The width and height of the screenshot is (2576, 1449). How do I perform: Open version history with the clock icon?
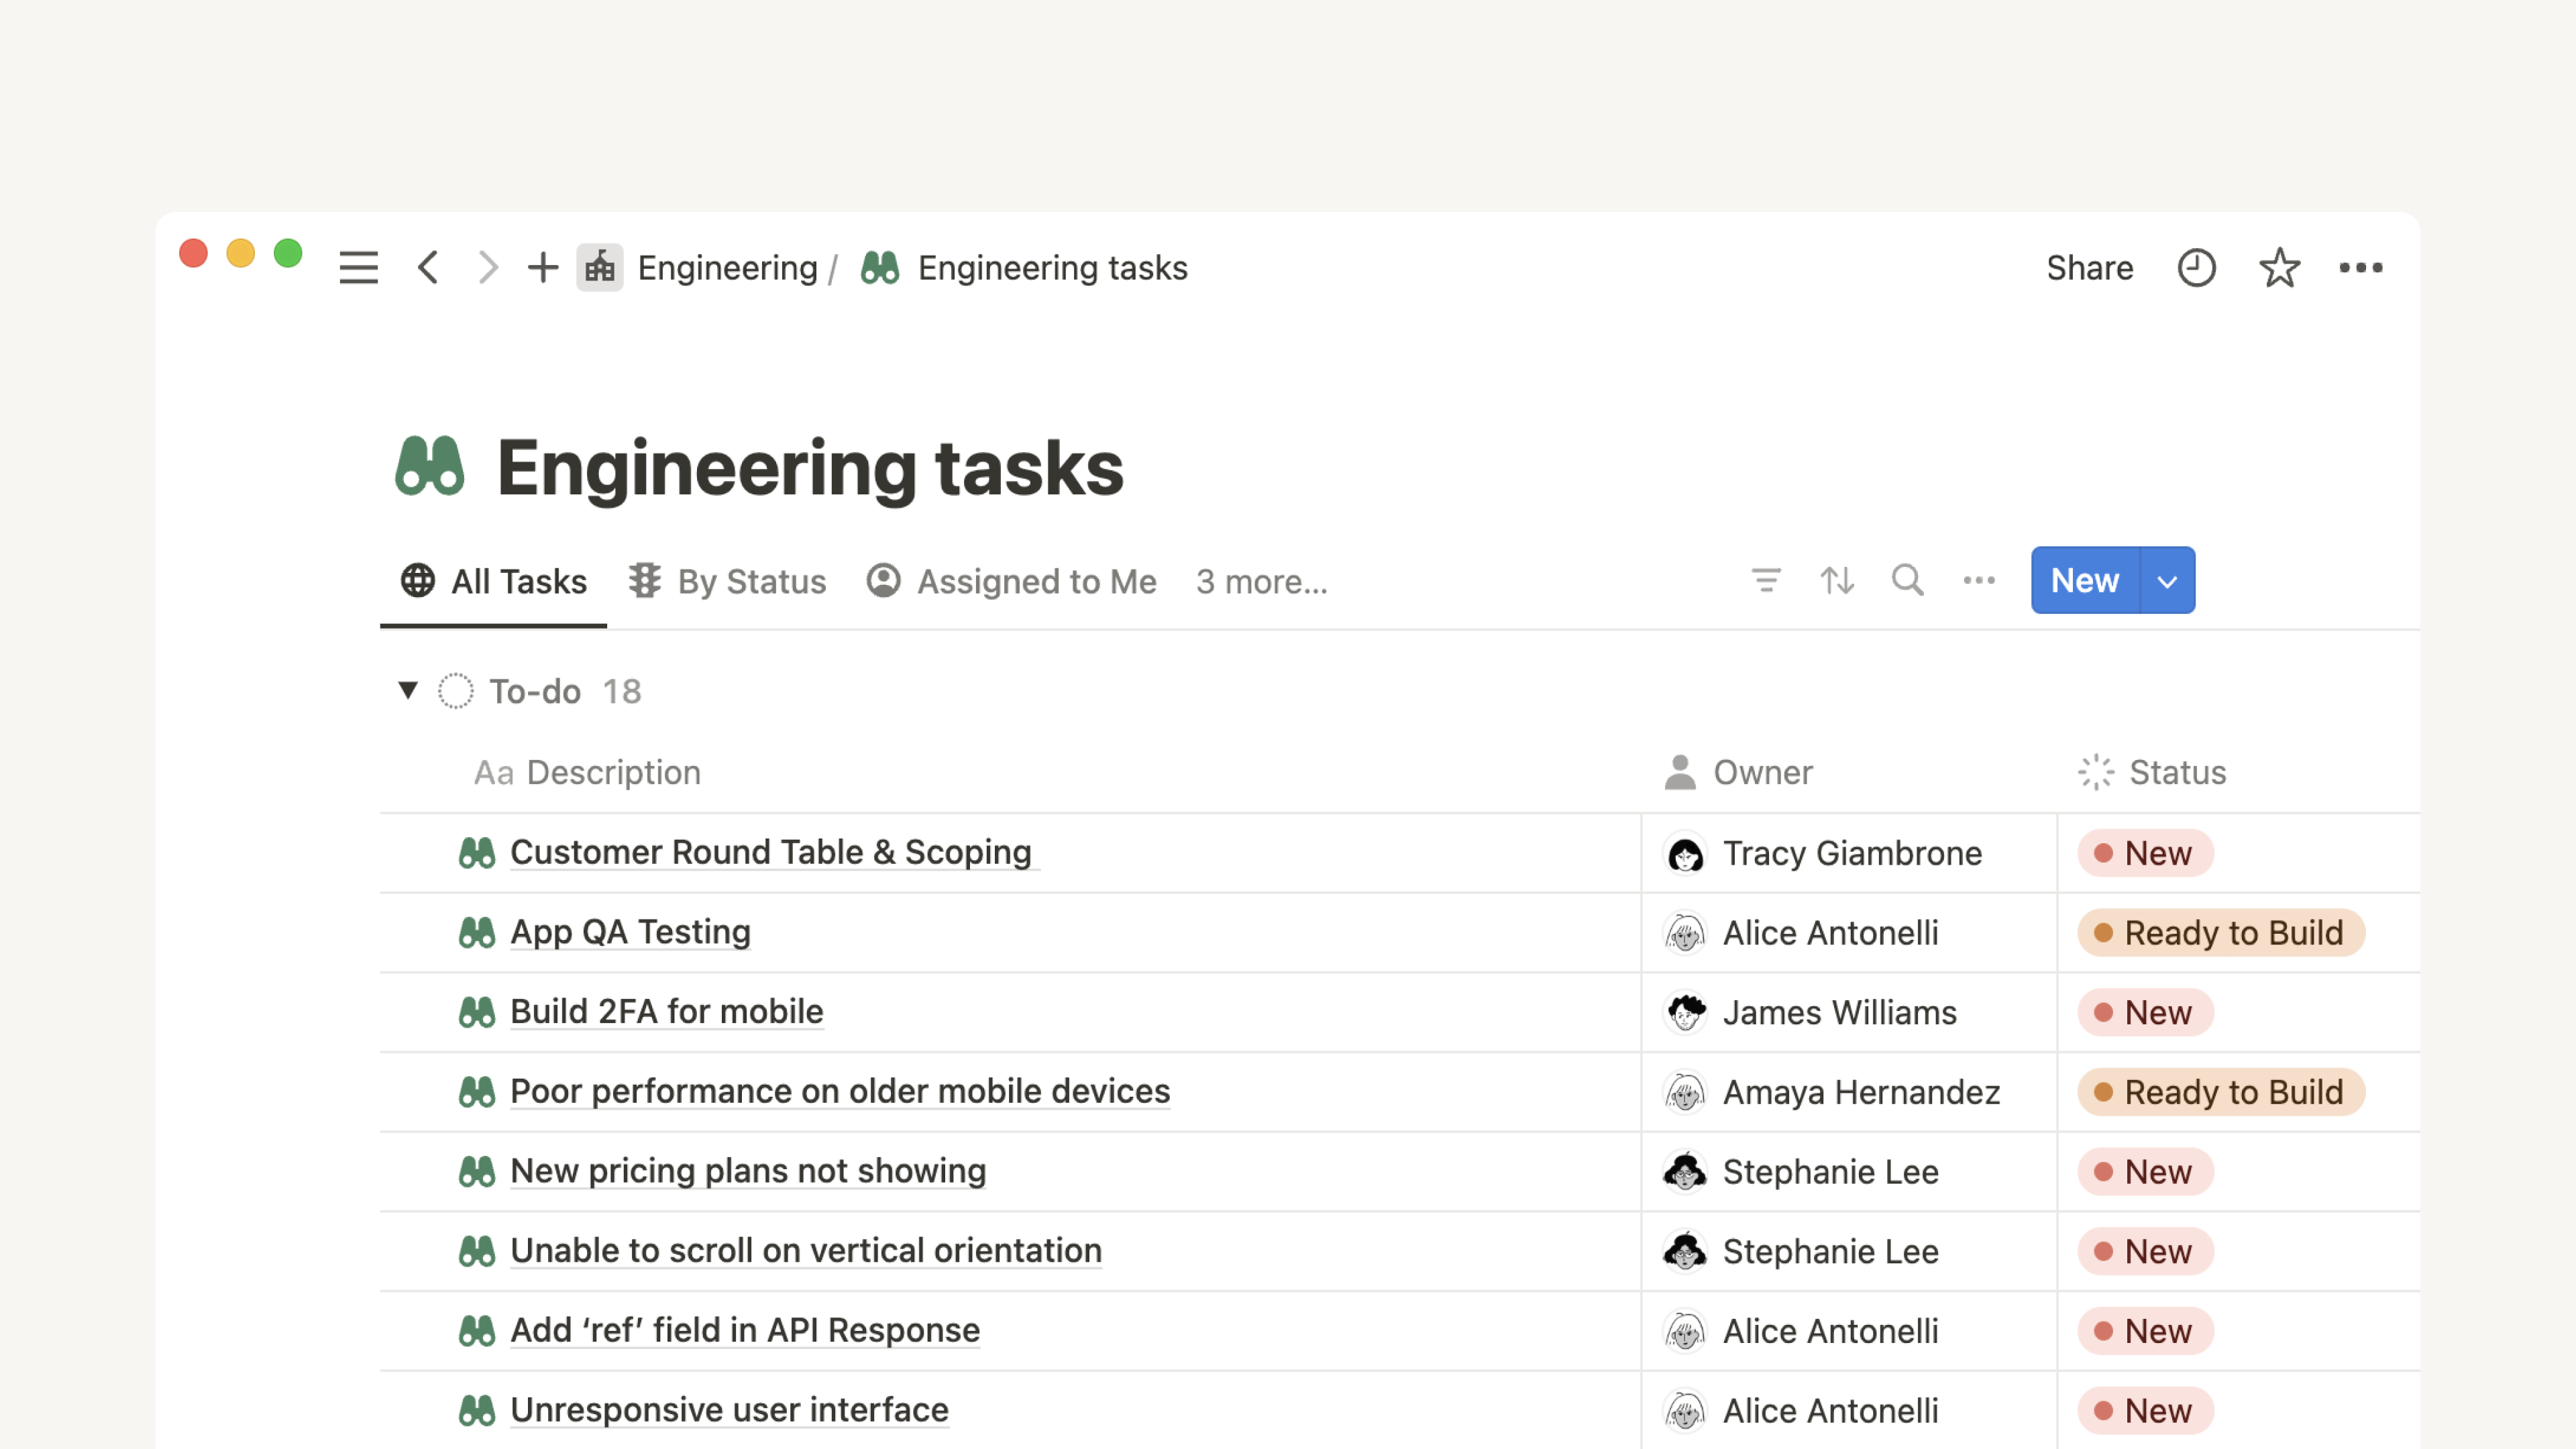tap(2196, 267)
